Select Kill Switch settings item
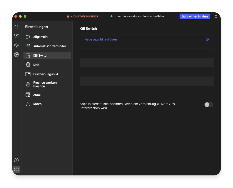233x188 pixels. pos(41,56)
